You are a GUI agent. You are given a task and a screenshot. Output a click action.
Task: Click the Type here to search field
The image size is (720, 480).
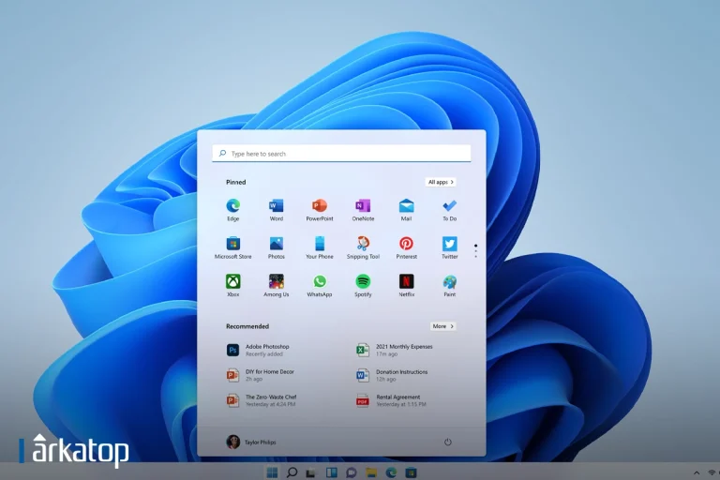pos(341,154)
